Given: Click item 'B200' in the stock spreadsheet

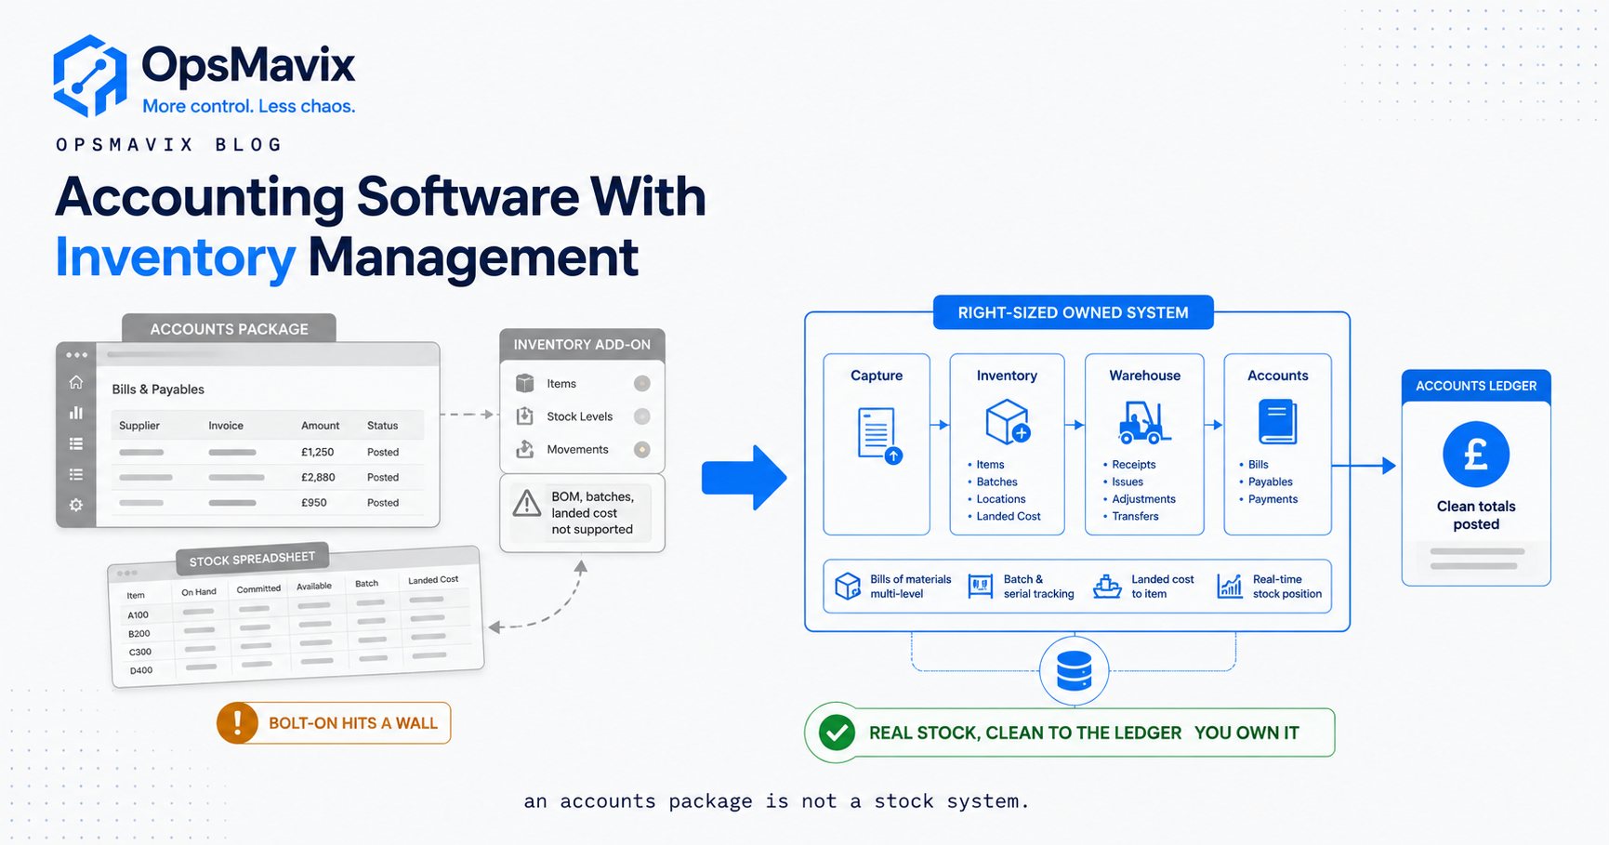Looking at the screenshot, I should pos(138,633).
